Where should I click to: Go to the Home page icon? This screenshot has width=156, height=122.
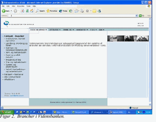(32, 11)
